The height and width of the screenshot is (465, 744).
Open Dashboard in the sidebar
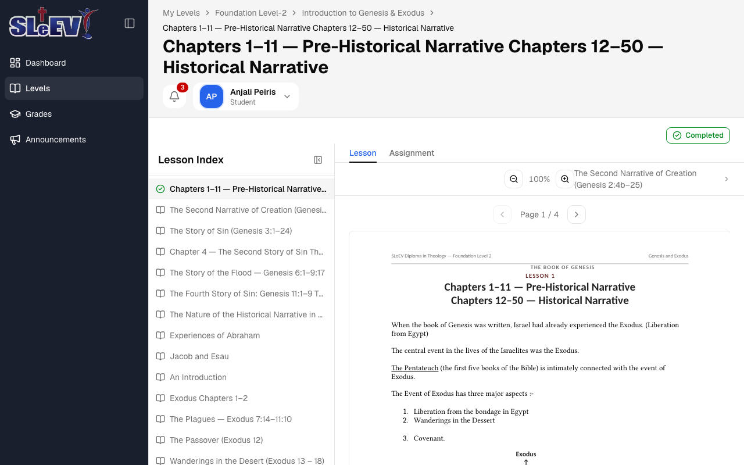coord(74,63)
